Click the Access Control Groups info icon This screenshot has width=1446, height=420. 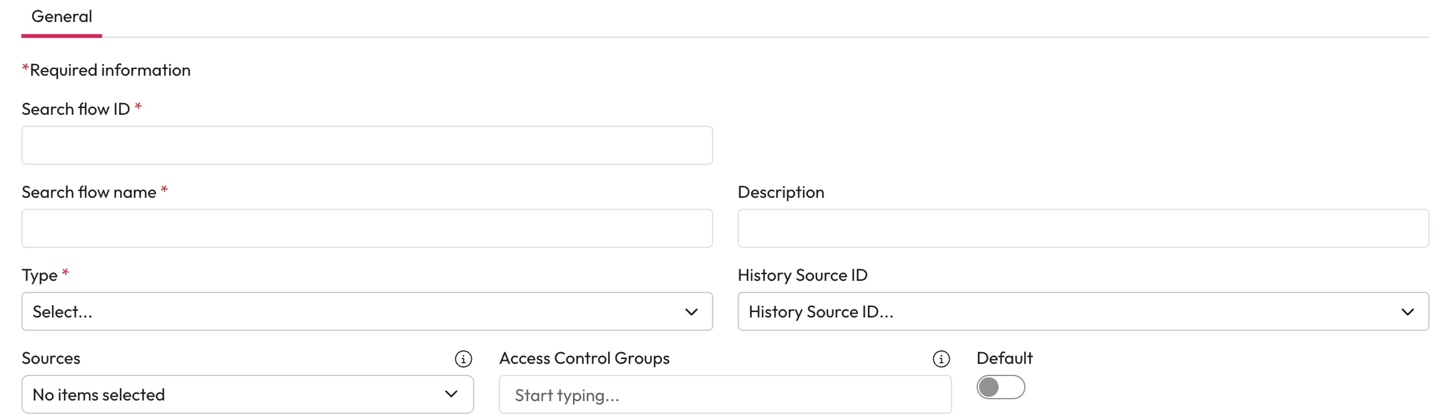click(941, 358)
